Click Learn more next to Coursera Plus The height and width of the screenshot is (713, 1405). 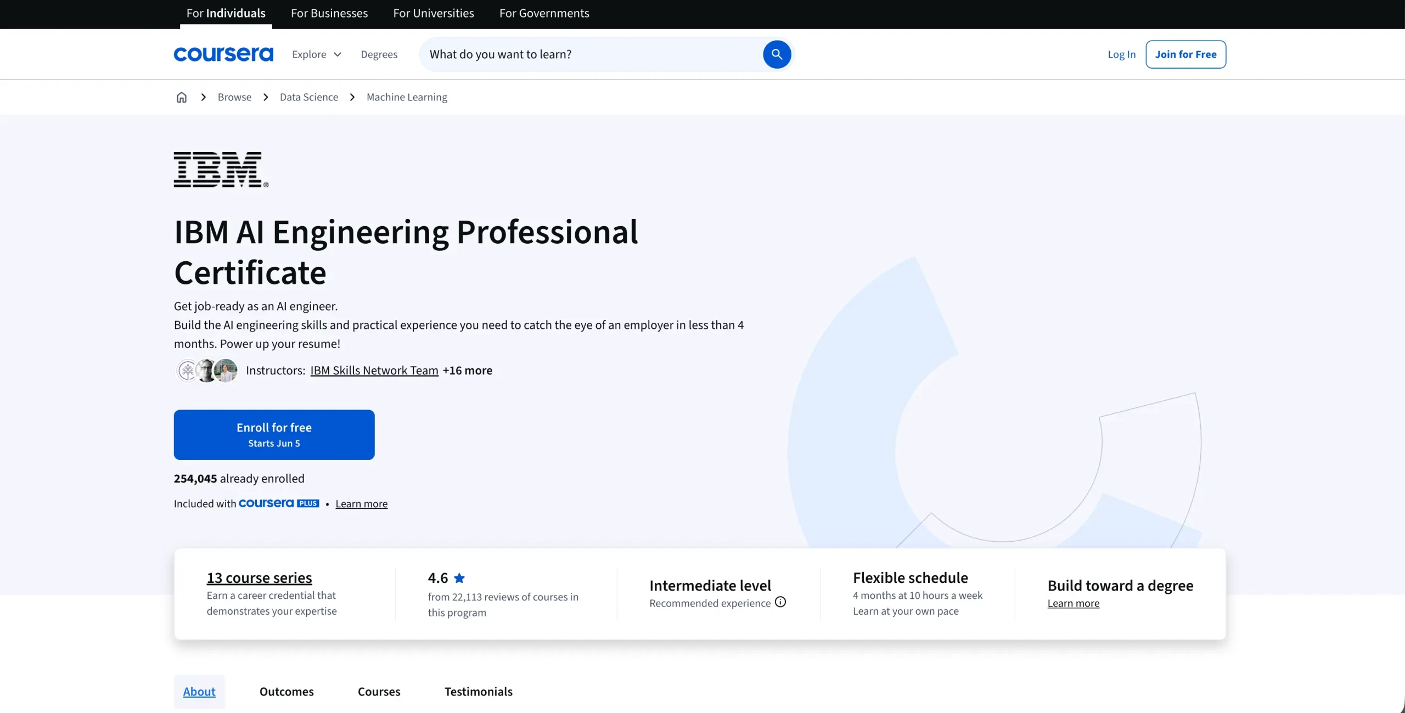pos(362,504)
